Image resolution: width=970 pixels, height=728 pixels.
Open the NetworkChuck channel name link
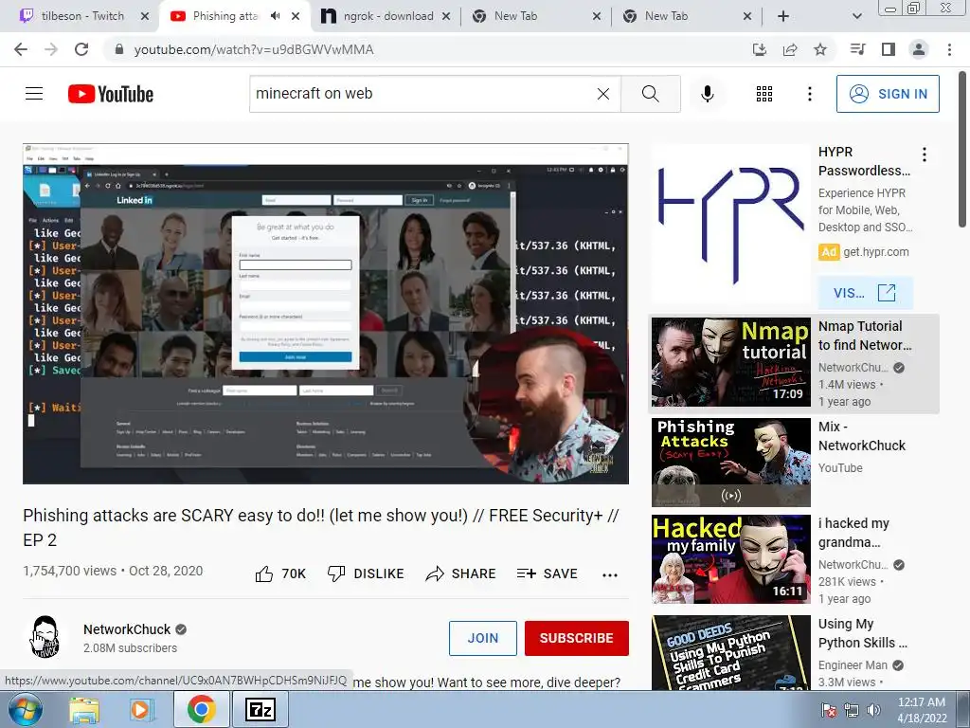pos(127,629)
